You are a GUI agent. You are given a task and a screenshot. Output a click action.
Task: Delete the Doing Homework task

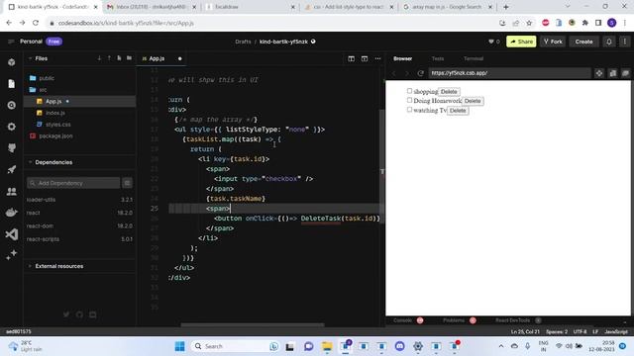click(473, 101)
